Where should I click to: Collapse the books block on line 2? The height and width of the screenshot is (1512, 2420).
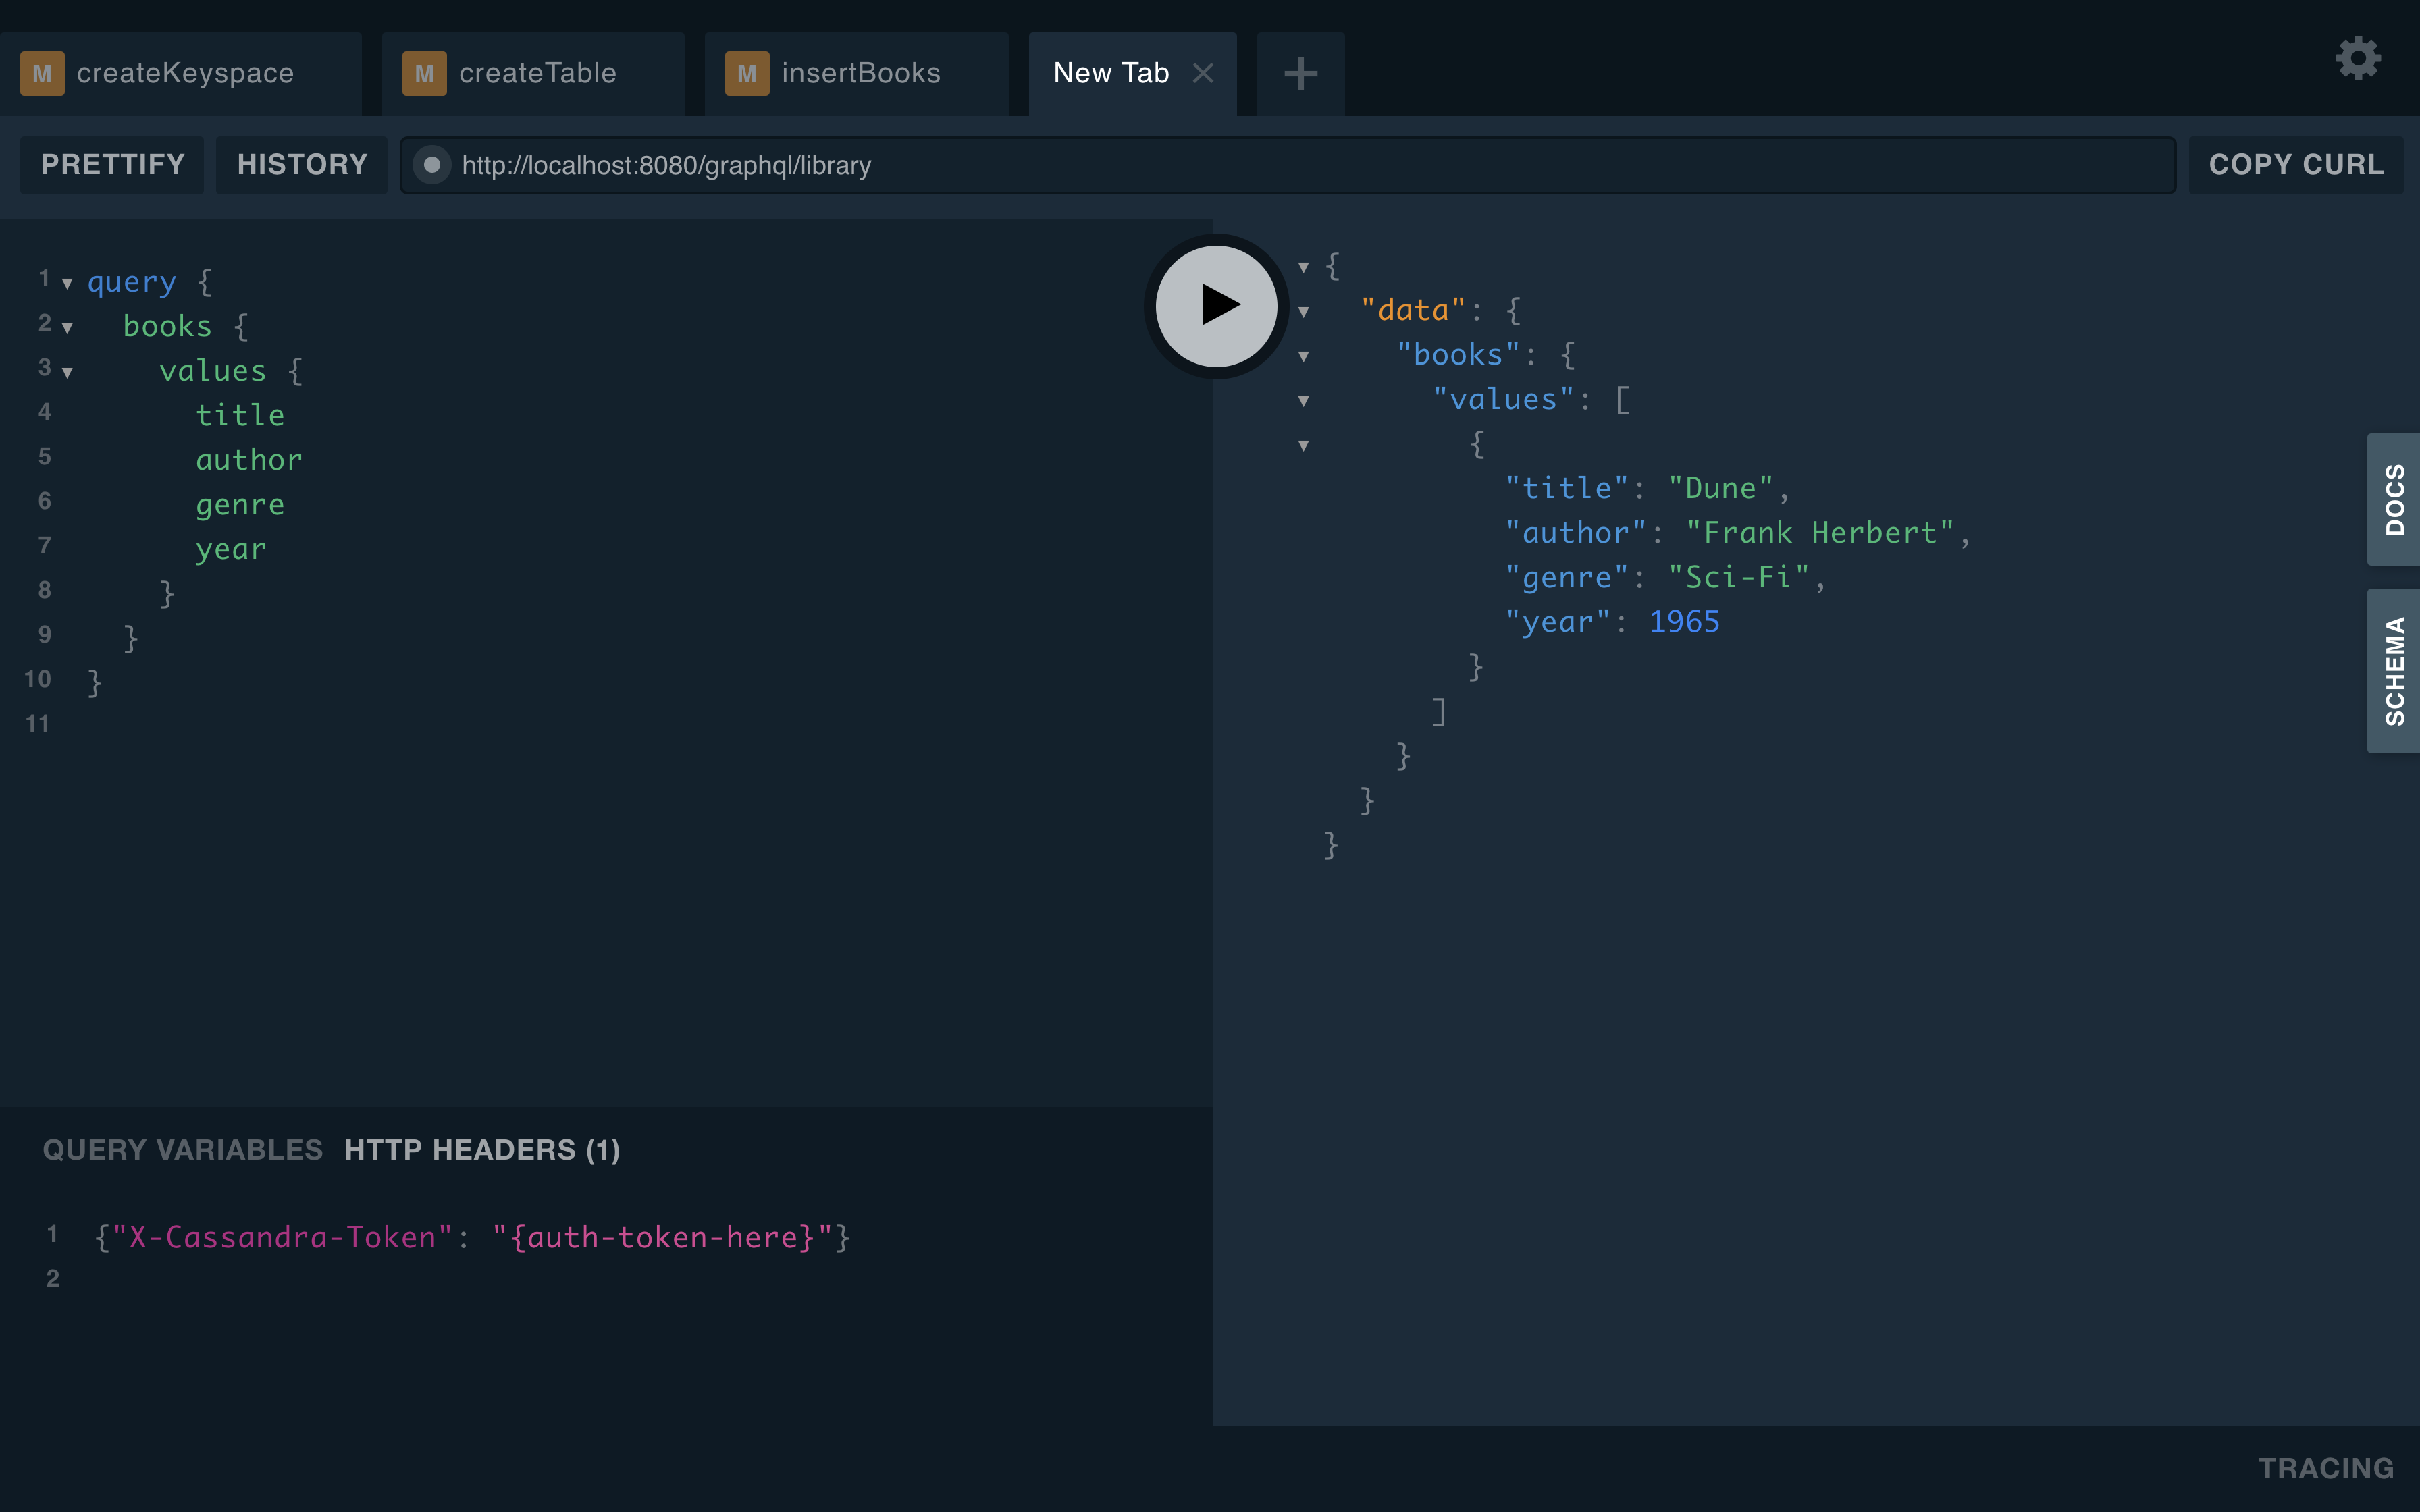click(67, 328)
